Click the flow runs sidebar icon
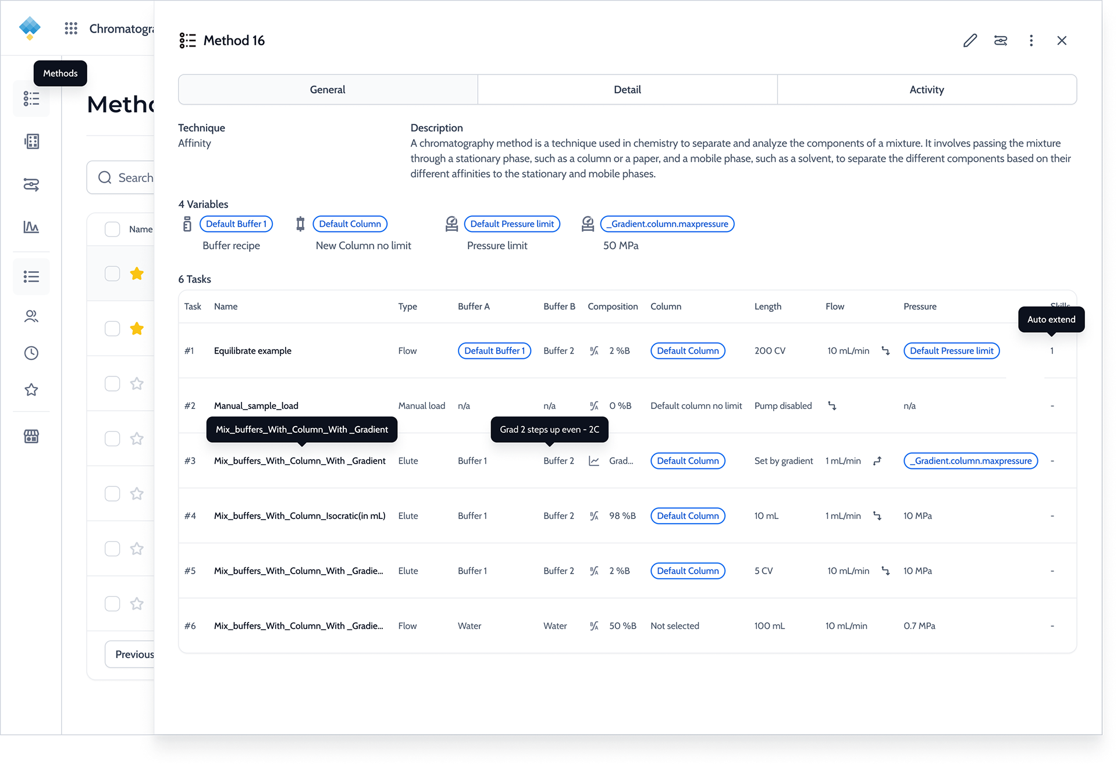 (31, 185)
